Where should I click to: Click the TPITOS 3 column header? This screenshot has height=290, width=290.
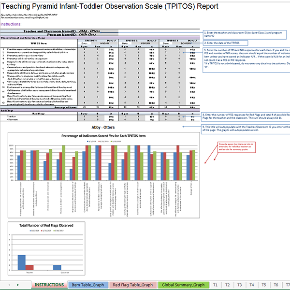[172, 41]
